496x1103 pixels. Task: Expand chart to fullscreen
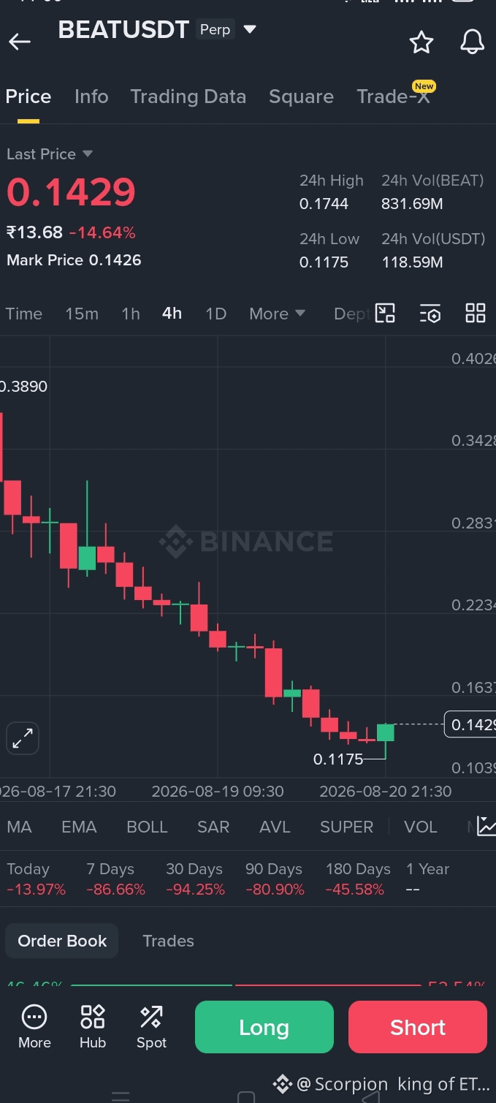pos(23,738)
